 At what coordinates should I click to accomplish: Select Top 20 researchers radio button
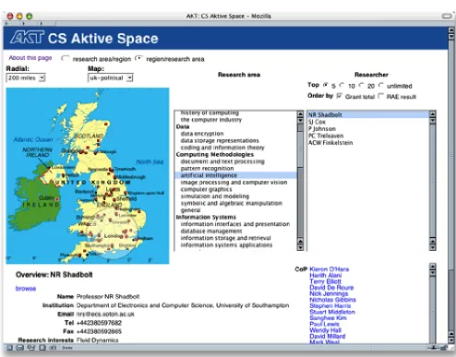click(x=362, y=85)
